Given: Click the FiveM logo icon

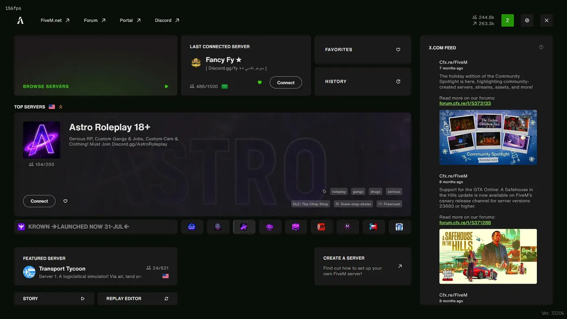Looking at the screenshot, I should tap(20, 20).
